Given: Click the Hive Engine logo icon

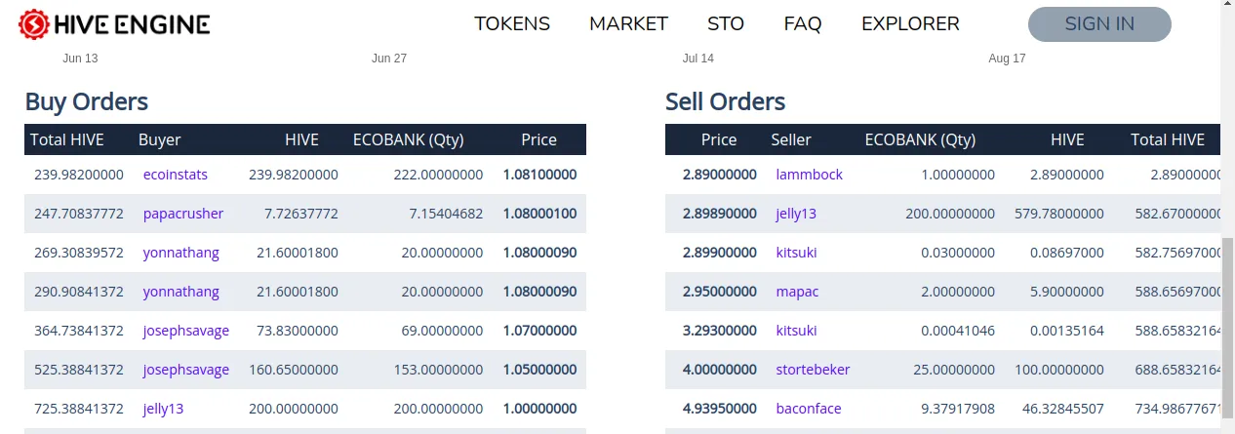Looking at the screenshot, I should pyautogui.click(x=34, y=24).
